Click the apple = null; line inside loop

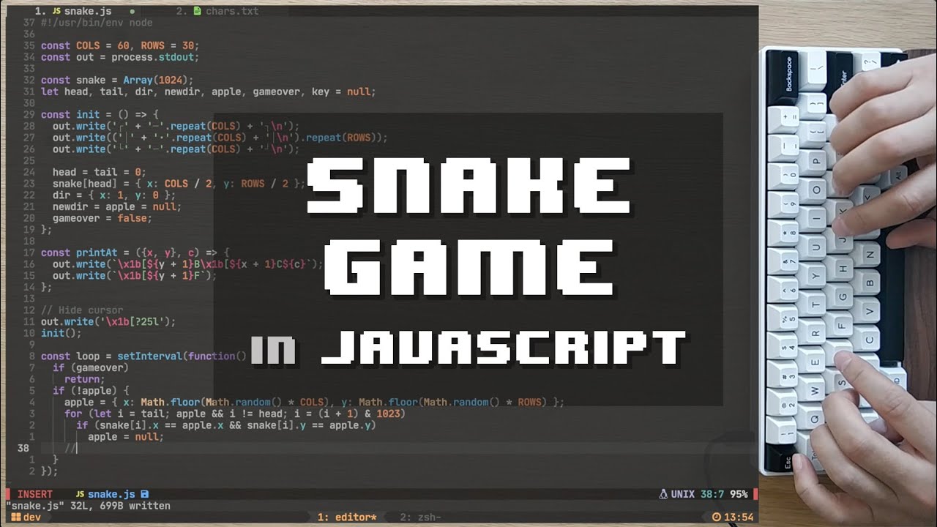click(x=126, y=436)
